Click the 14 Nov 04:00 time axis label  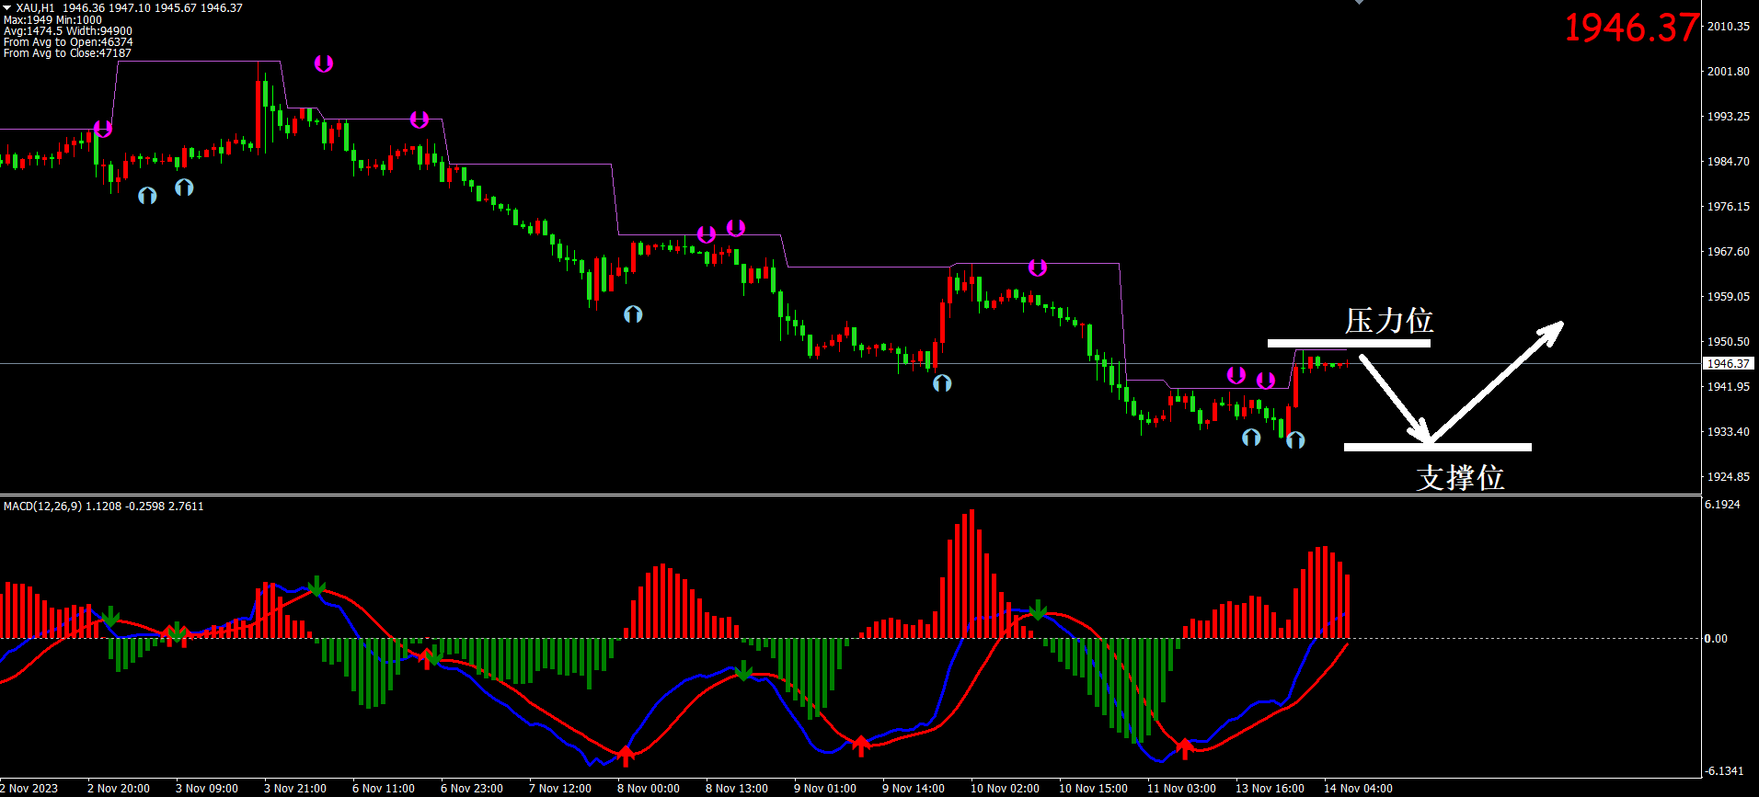1358,789
